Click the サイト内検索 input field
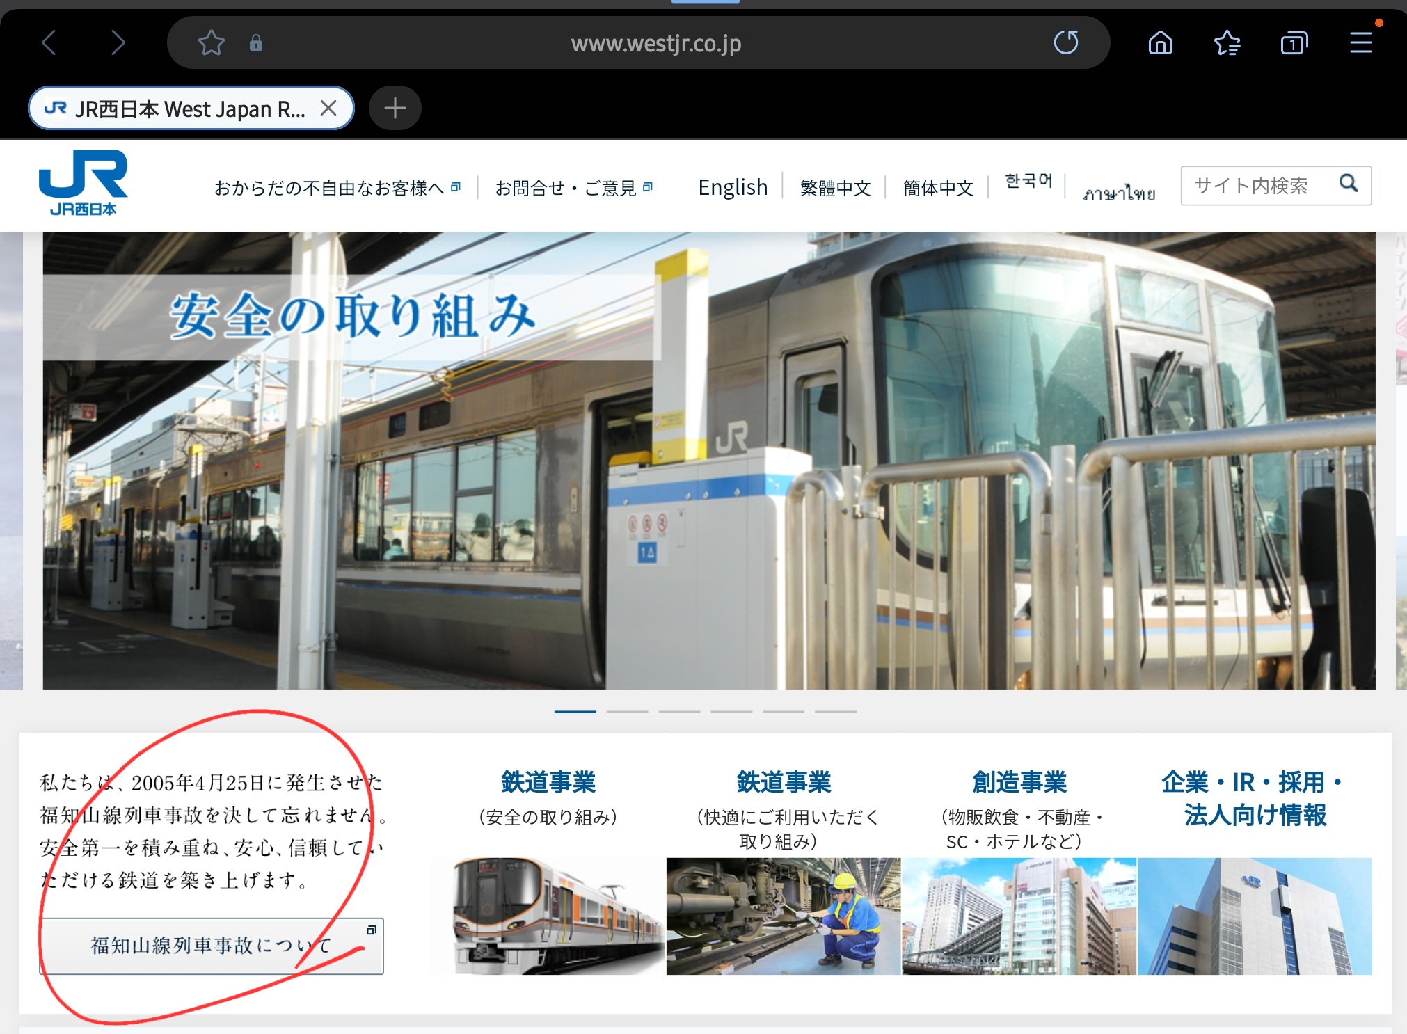The width and height of the screenshot is (1407, 1034). 1253,185
